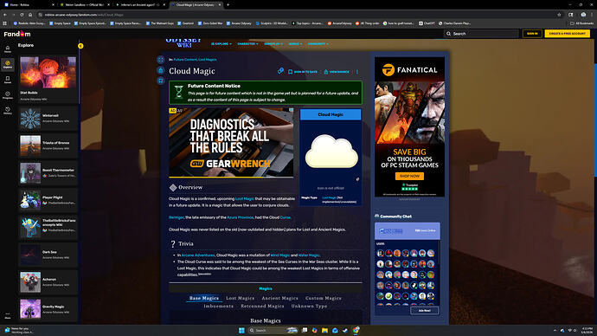The width and height of the screenshot is (597, 336).
Task: Expand the World navigation dropdown
Action: (x=295, y=44)
